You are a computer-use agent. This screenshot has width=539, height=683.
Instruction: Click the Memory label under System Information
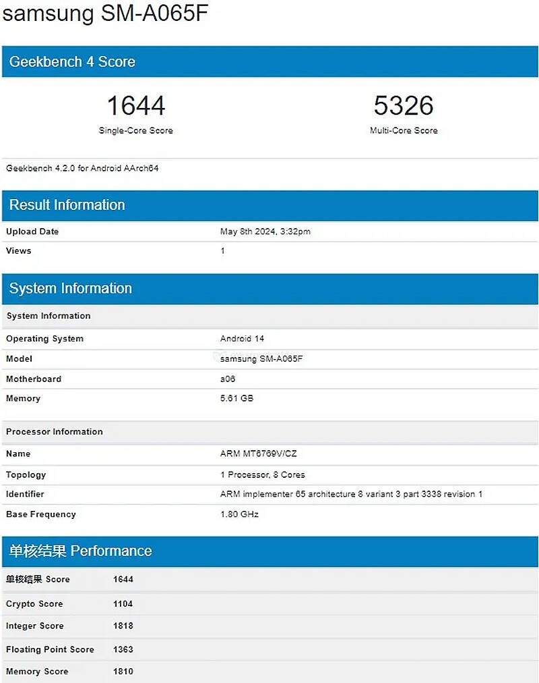click(x=23, y=398)
